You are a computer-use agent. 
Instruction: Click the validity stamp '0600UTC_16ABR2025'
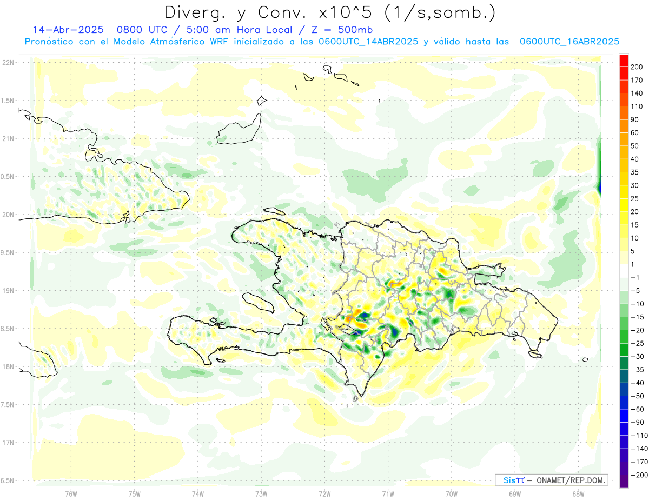(569, 42)
